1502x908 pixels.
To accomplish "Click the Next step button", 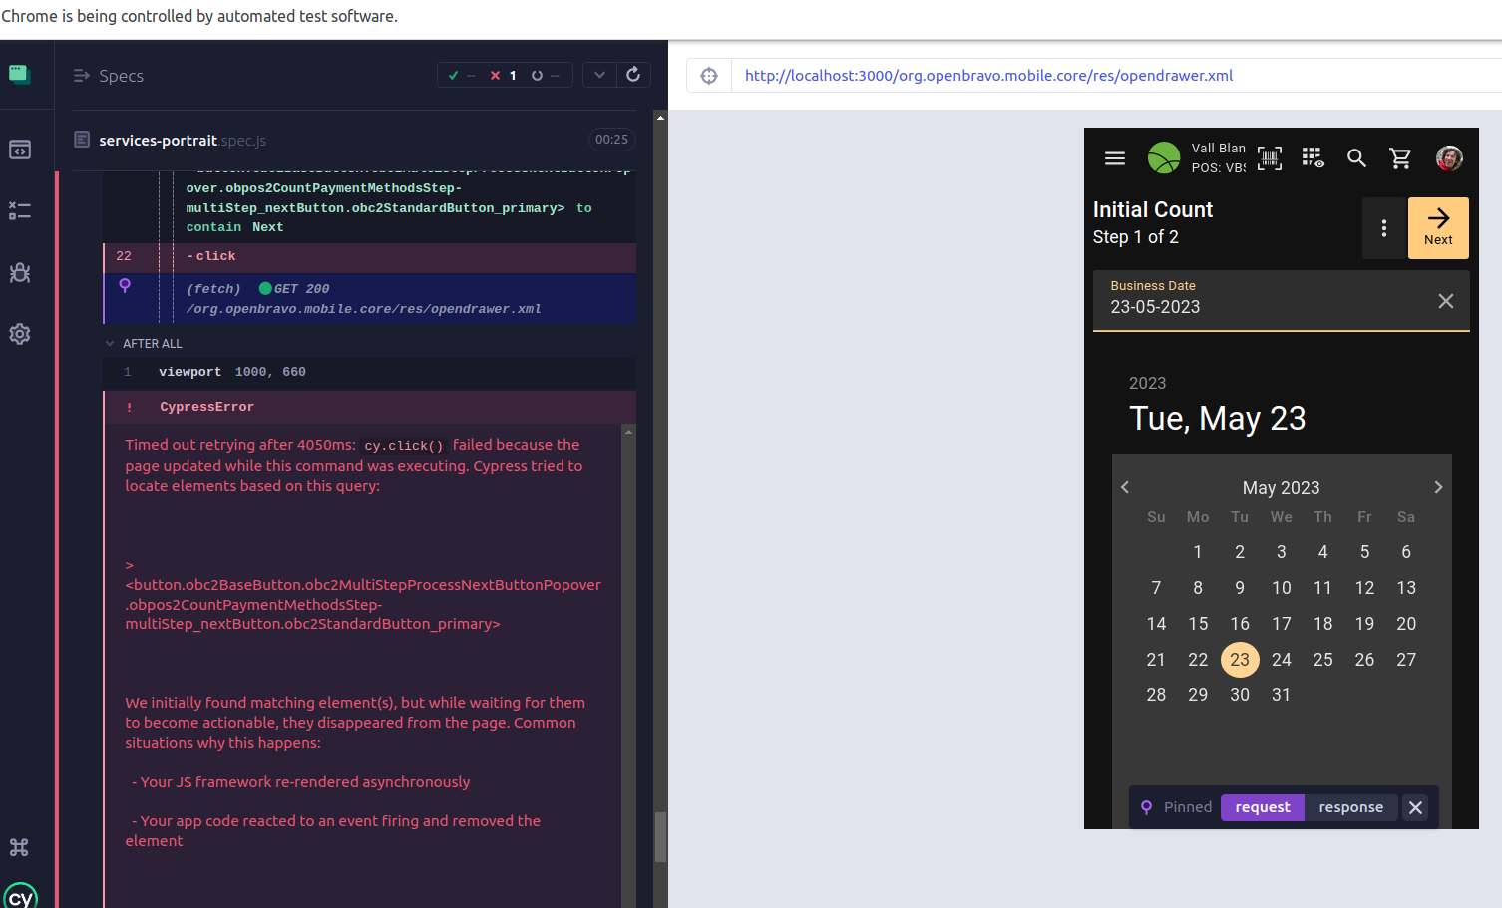I will 1437,228.
